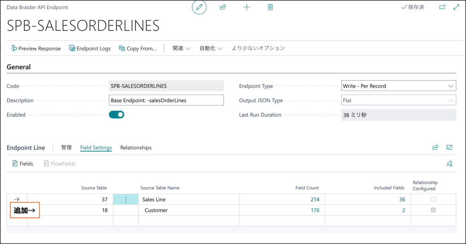This screenshot has width=466, height=244.
Task: Open Field Count 176 link
Action: click(x=315, y=210)
